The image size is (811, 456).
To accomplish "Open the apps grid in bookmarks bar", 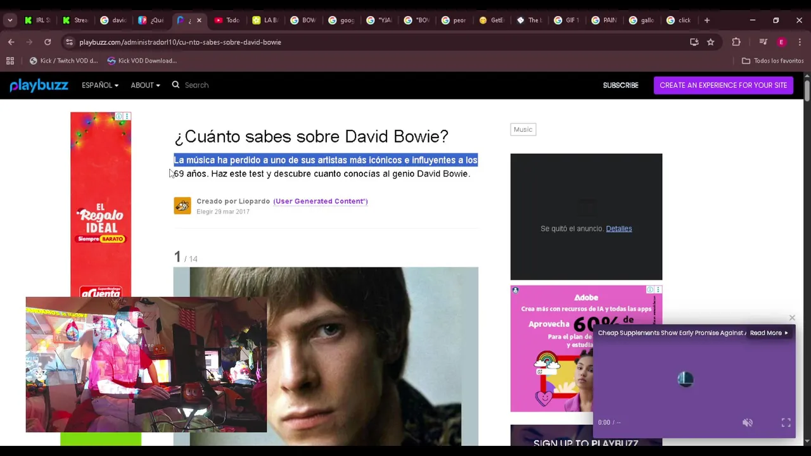I will click(10, 61).
